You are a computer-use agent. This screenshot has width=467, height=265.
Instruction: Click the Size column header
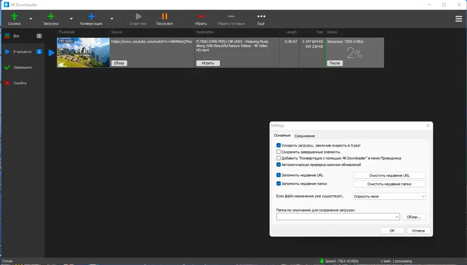click(x=320, y=32)
